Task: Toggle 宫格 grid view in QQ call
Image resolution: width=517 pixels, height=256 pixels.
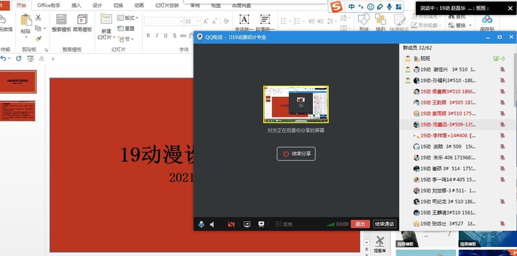Action: 284,224
